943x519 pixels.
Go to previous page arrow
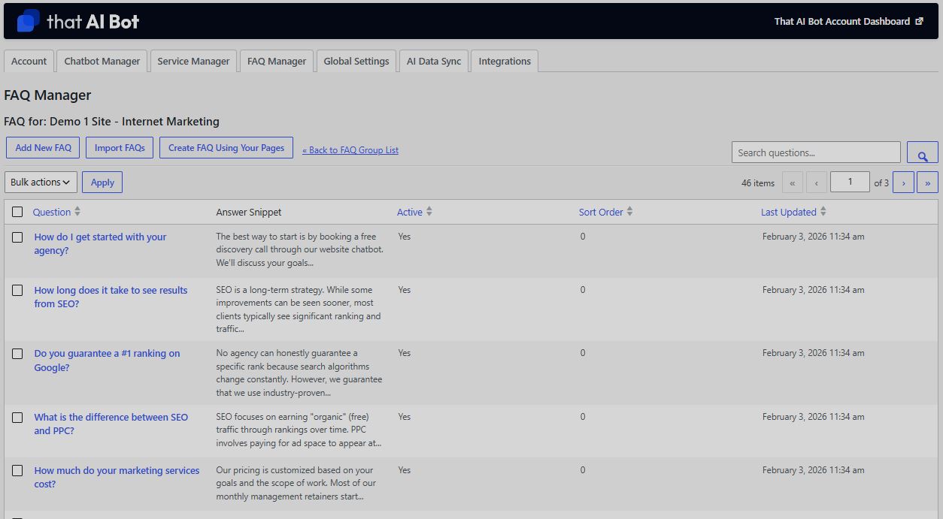817,183
